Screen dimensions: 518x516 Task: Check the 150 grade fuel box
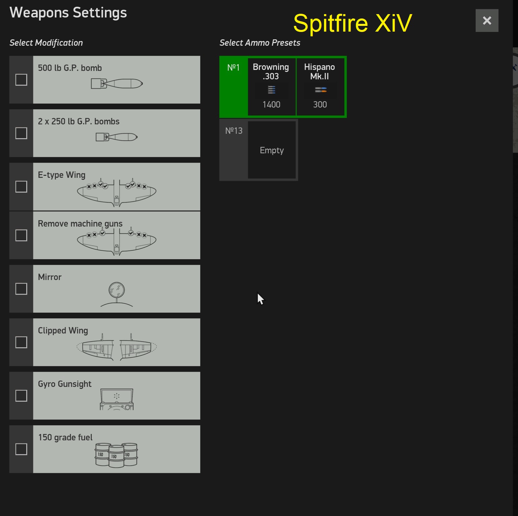[x=21, y=449]
